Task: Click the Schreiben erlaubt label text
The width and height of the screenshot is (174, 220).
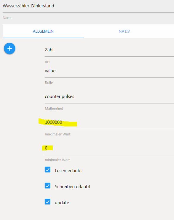Action: click(x=72, y=187)
